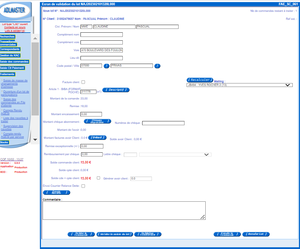Click inside the Commentaire text area
300x249 pixels.
[x=124, y=210]
